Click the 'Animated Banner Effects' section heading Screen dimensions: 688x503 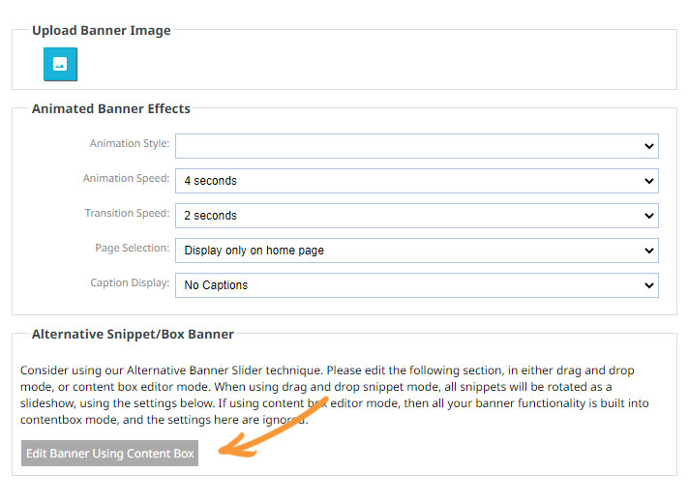(111, 109)
